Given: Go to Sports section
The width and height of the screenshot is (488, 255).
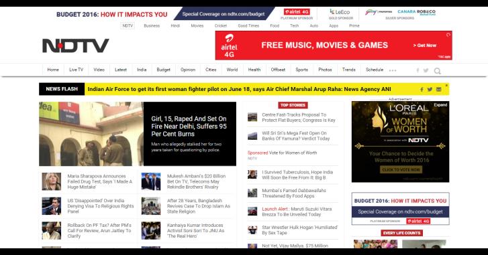Looking at the screenshot, I should [301, 70].
